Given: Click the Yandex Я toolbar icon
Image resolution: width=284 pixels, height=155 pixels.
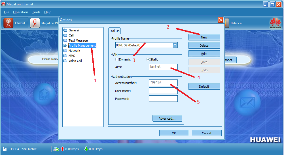Looking at the screenshot, I should pyautogui.click(x=35, y=23).
